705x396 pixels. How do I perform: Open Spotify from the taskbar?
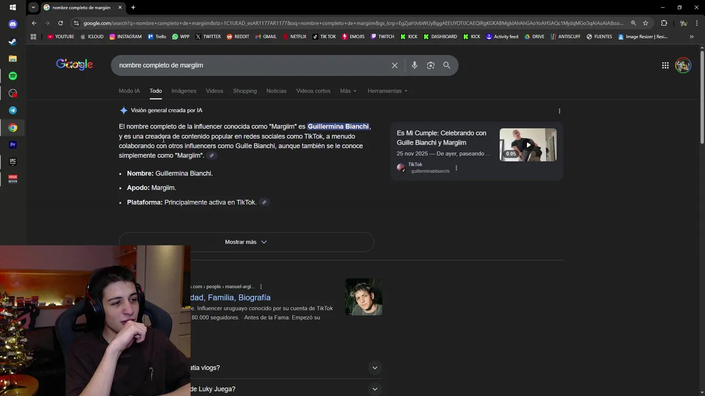13,76
